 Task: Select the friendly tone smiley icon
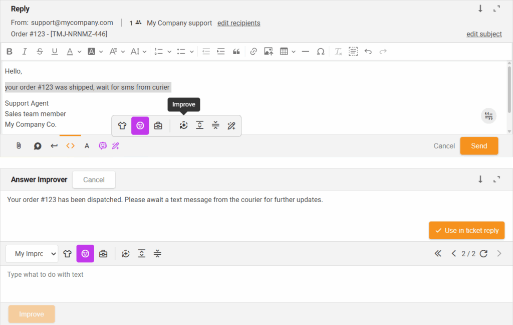click(x=140, y=125)
